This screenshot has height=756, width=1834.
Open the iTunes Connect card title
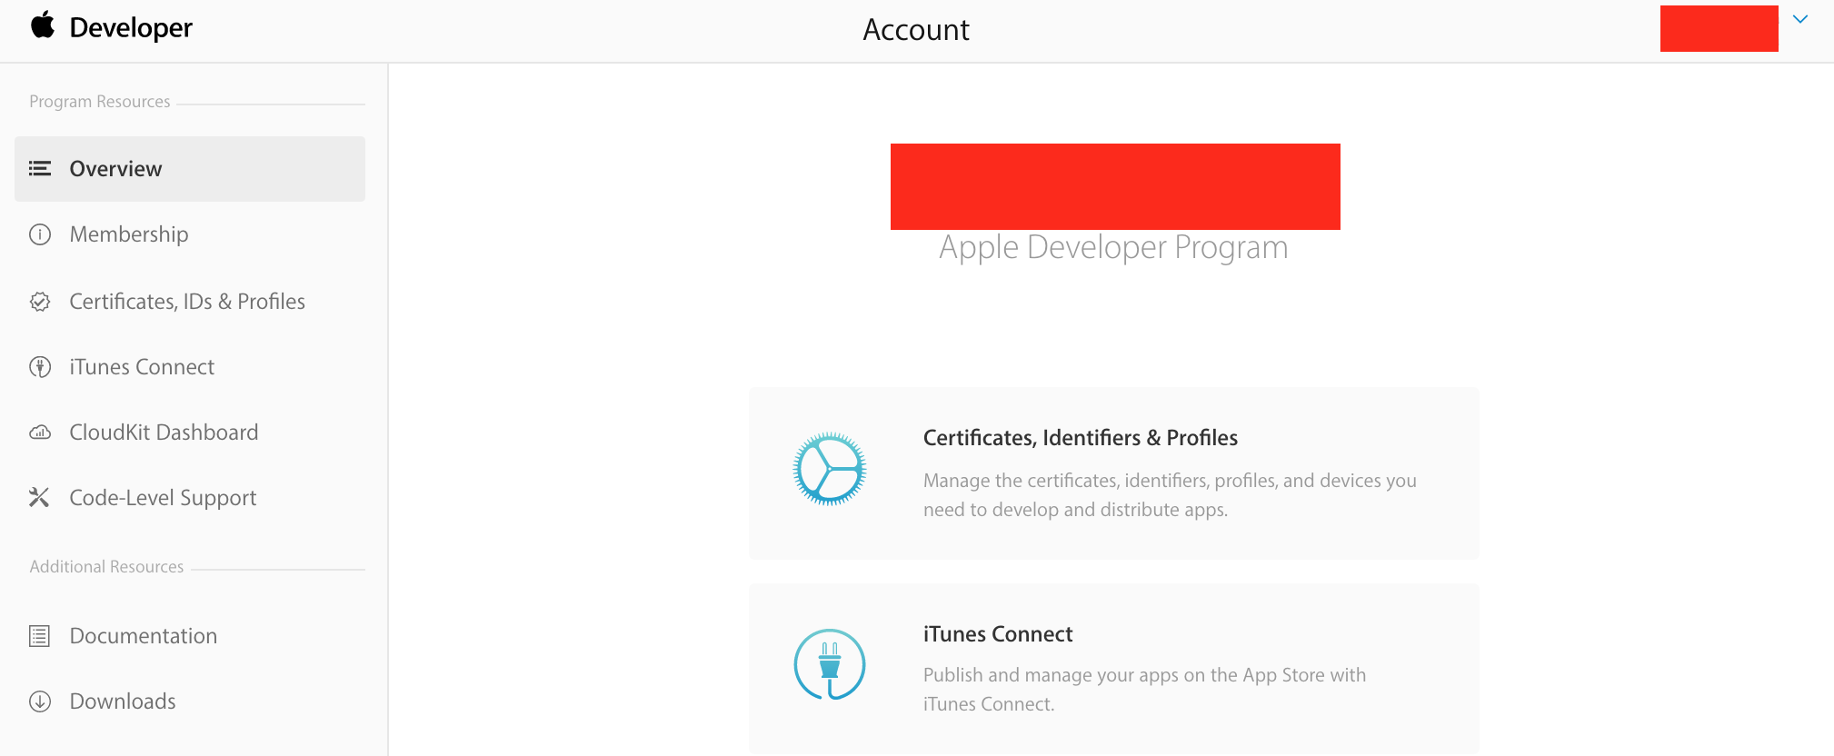[998, 634]
